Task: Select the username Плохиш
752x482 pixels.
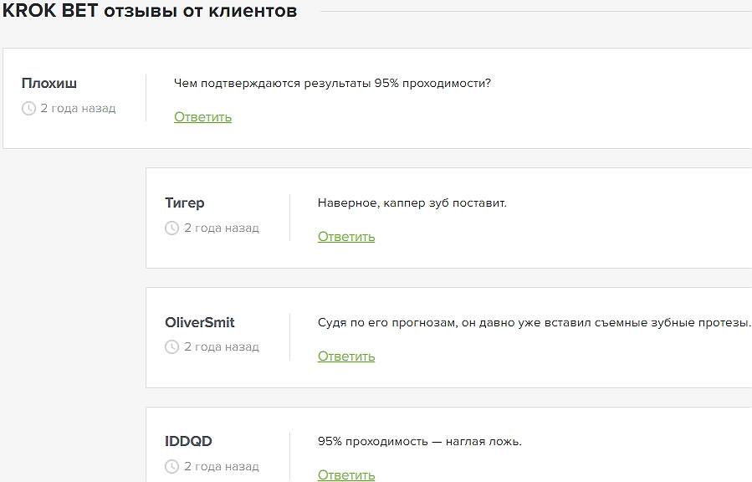Action: coord(49,84)
